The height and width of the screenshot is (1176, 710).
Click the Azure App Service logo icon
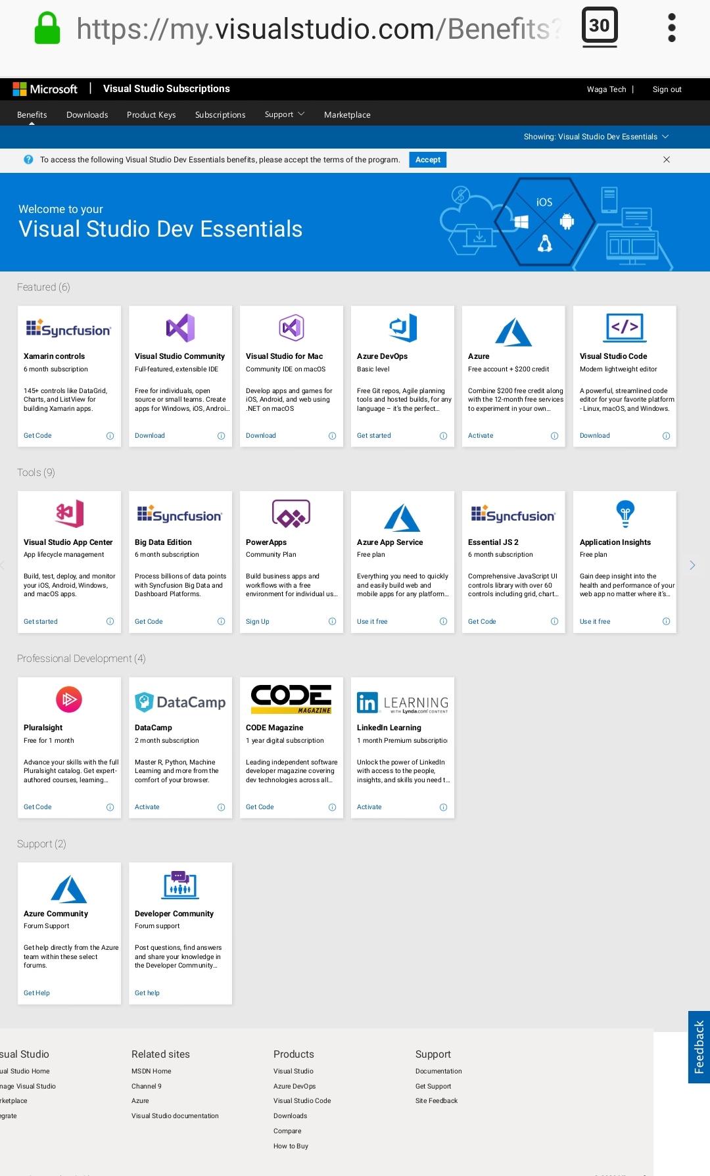402,517
